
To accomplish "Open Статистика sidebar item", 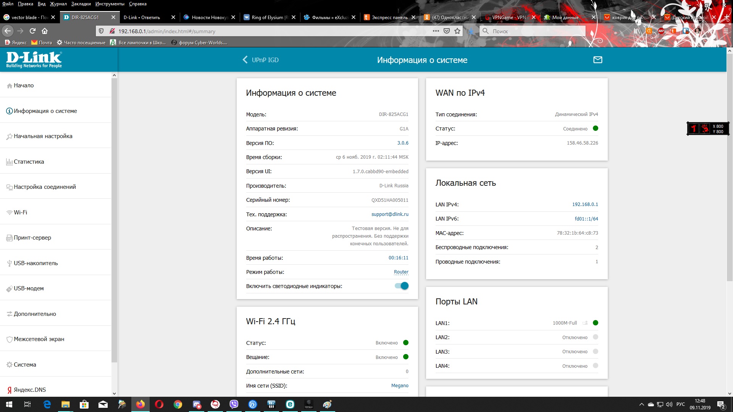I will pyautogui.click(x=29, y=162).
